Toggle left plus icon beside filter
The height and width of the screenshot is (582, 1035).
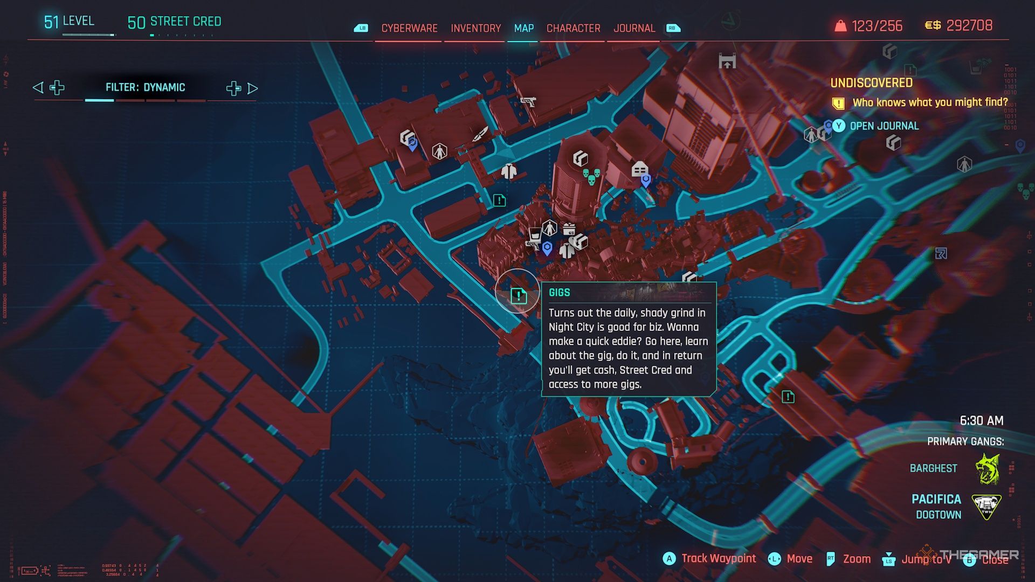[x=57, y=87]
